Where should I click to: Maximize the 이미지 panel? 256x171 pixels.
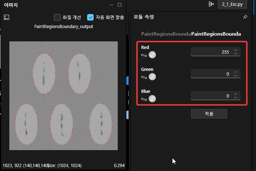click(120, 5)
